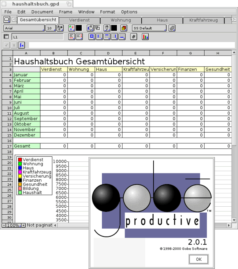
Task: Click the number format # icon
Action: 134,37
